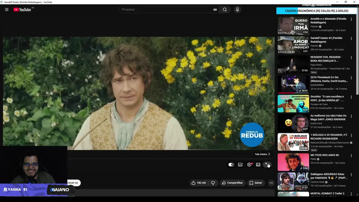Click the Pabollo Redub channel watermark
The height and width of the screenshot is (202, 359).
pyautogui.click(x=252, y=135)
